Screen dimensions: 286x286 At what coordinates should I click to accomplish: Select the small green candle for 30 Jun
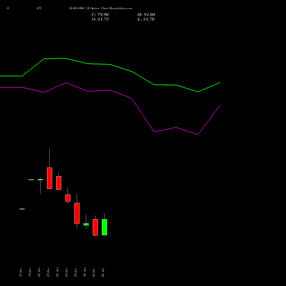(86, 224)
